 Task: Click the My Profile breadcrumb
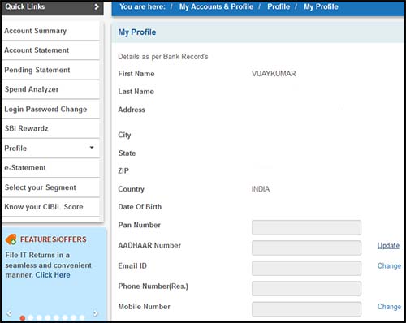[x=321, y=6]
